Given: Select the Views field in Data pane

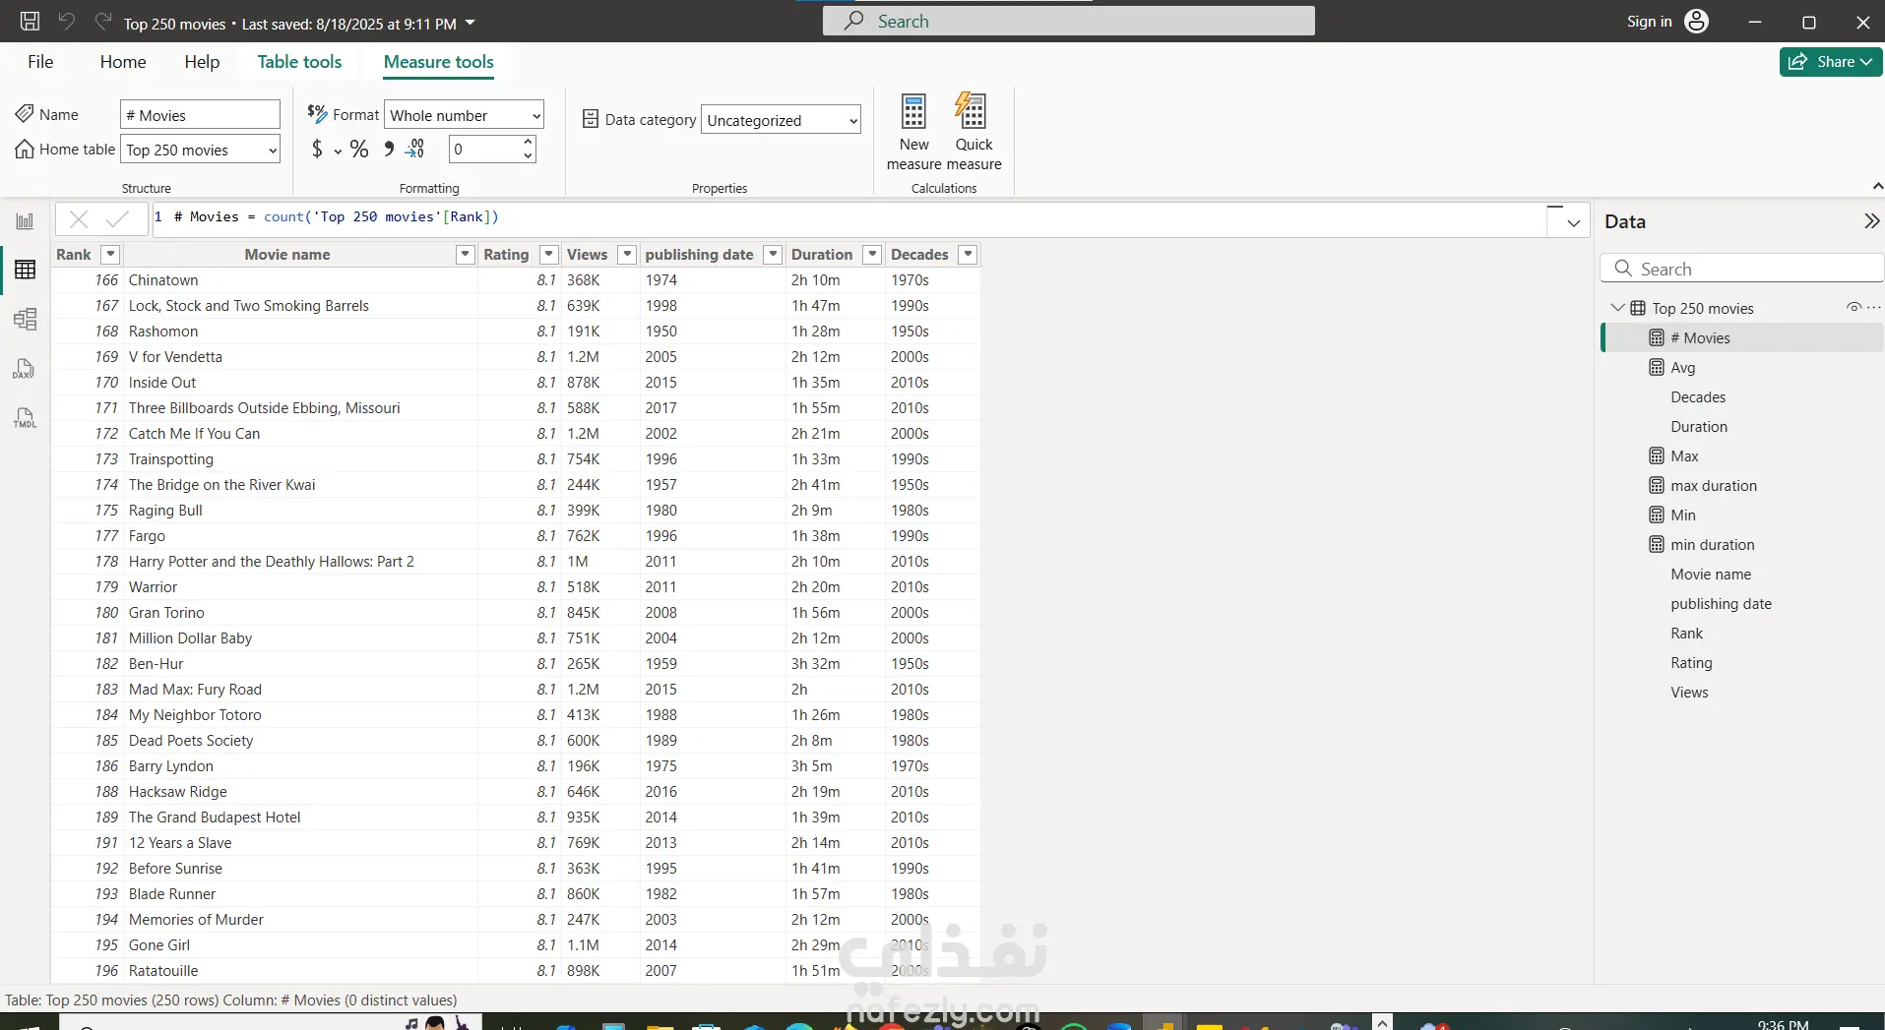Looking at the screenshot, I should point(1689,693).
